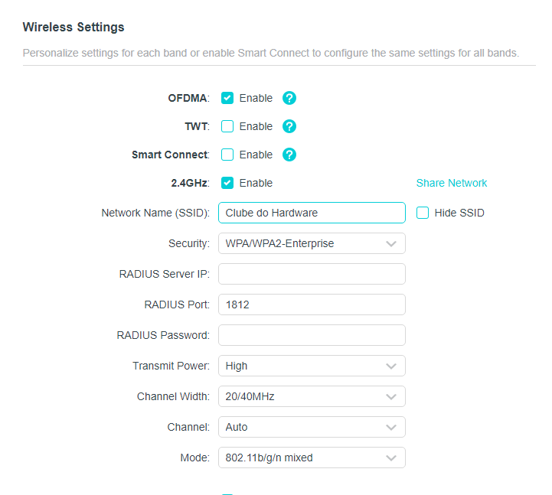Focus the Network Name SSID field
This screenshot has height=495, width=552.
[312, 213]
